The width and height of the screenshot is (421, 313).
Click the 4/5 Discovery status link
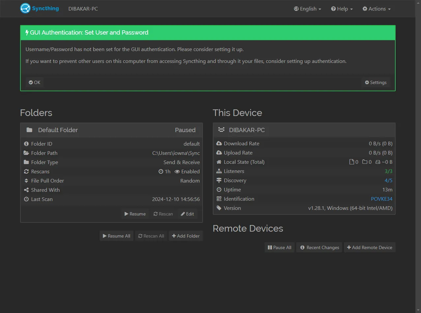click(x=388, y=181)
